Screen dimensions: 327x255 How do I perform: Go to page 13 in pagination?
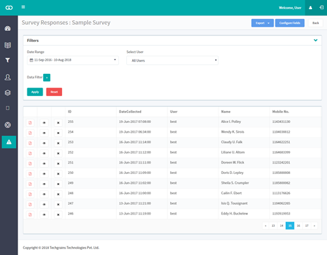point(273,226)
